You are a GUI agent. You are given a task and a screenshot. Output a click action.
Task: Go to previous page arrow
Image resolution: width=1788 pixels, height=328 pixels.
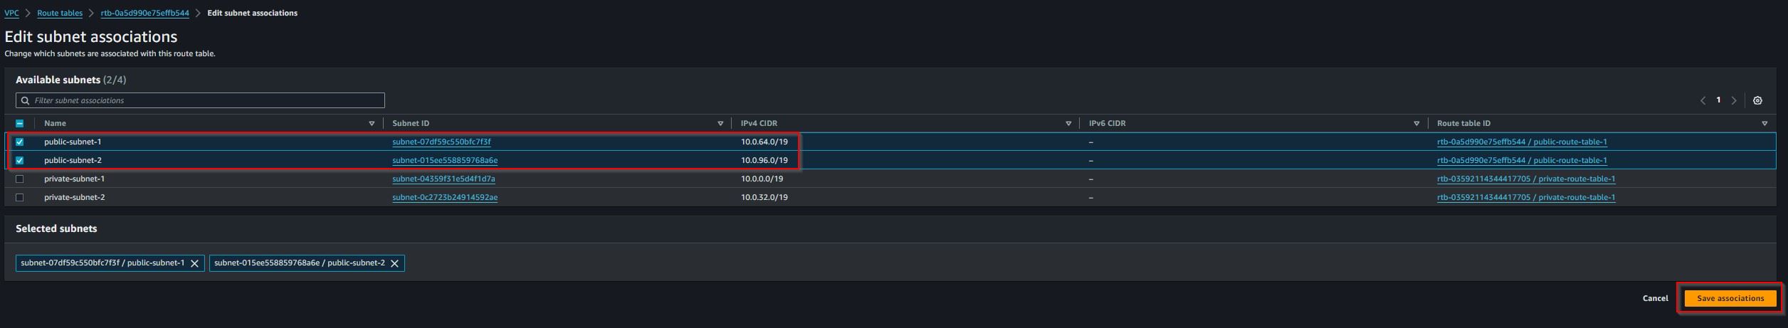[1703, 100]
